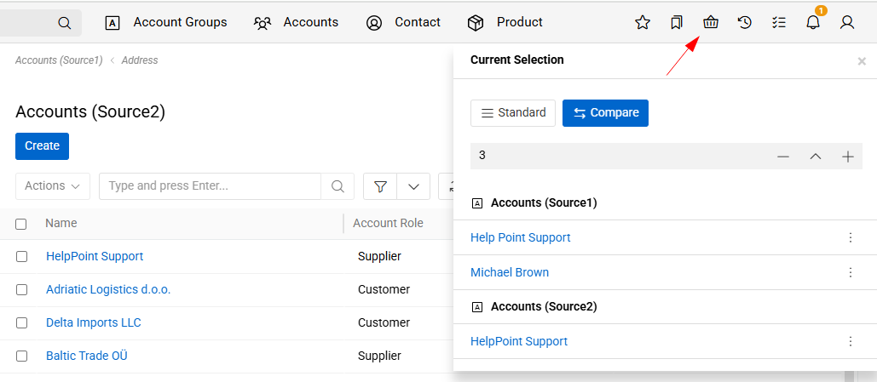The image size is (877, 382).
Task: Expand the Actions dropdown
Action: pyautogui.click(x=53, y=186)
